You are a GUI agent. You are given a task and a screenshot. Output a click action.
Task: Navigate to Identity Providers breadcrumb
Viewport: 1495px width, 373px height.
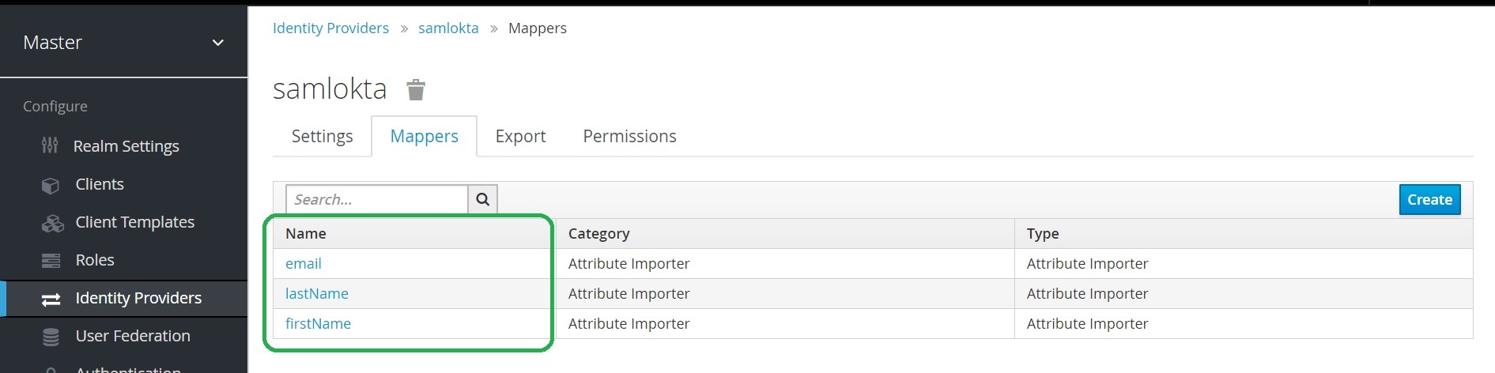coord(330,28)
